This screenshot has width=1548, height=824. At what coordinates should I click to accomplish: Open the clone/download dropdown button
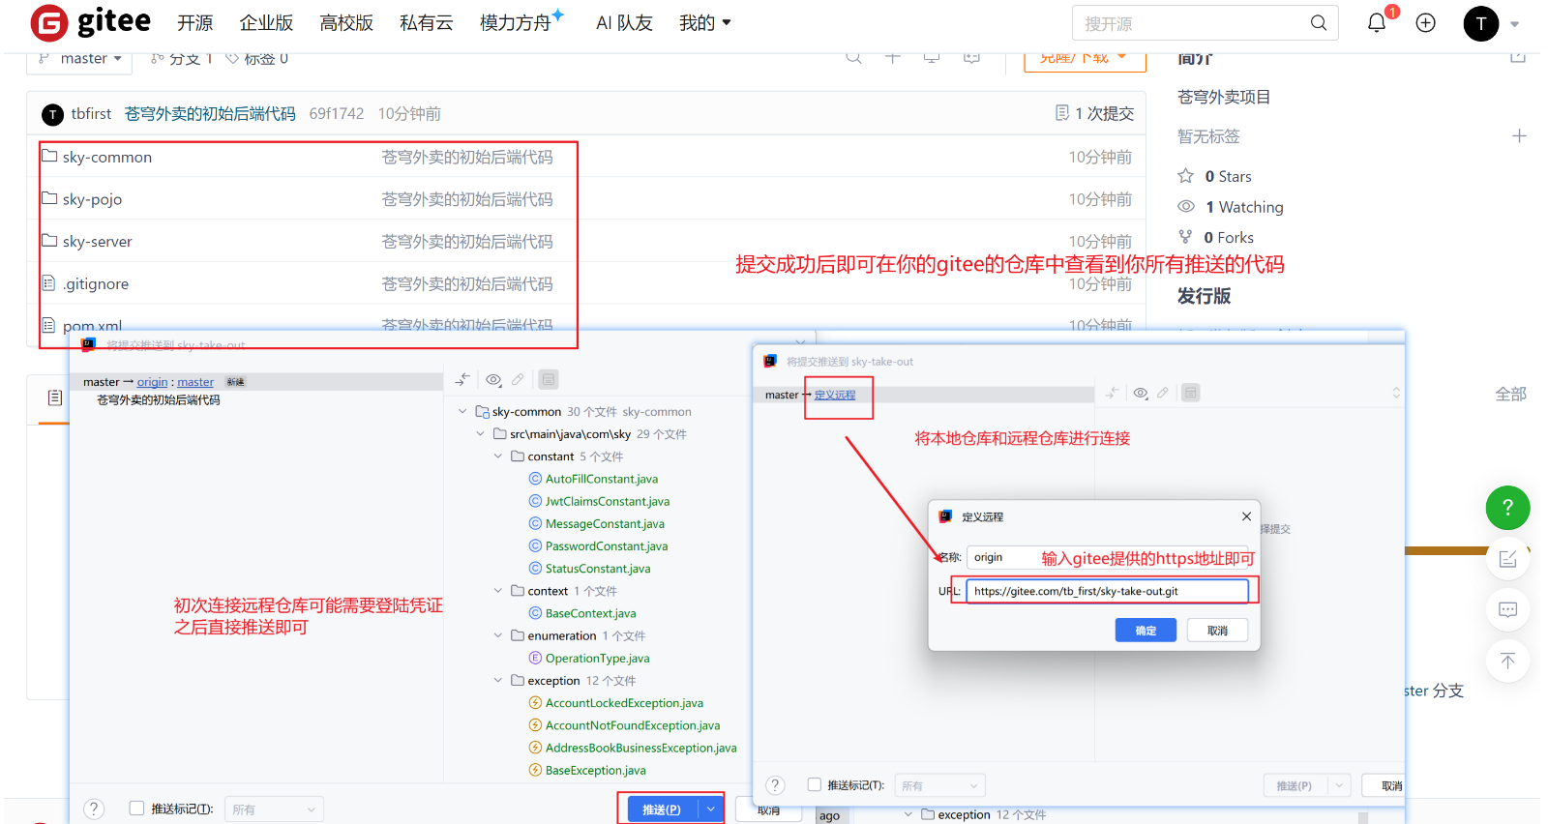[1085, 60]
